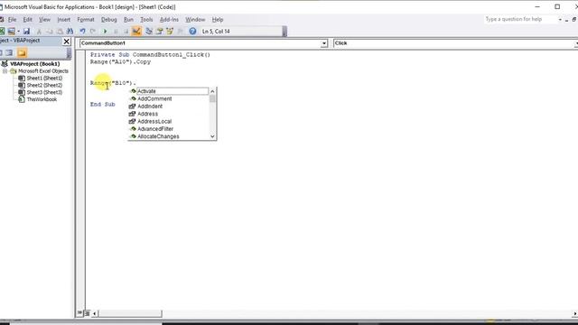Image resolution: width=578 pixels, height=325 pixels.
Task: Select Microsoft Excel Objects folder node
Action: click(x=43, y=71)
